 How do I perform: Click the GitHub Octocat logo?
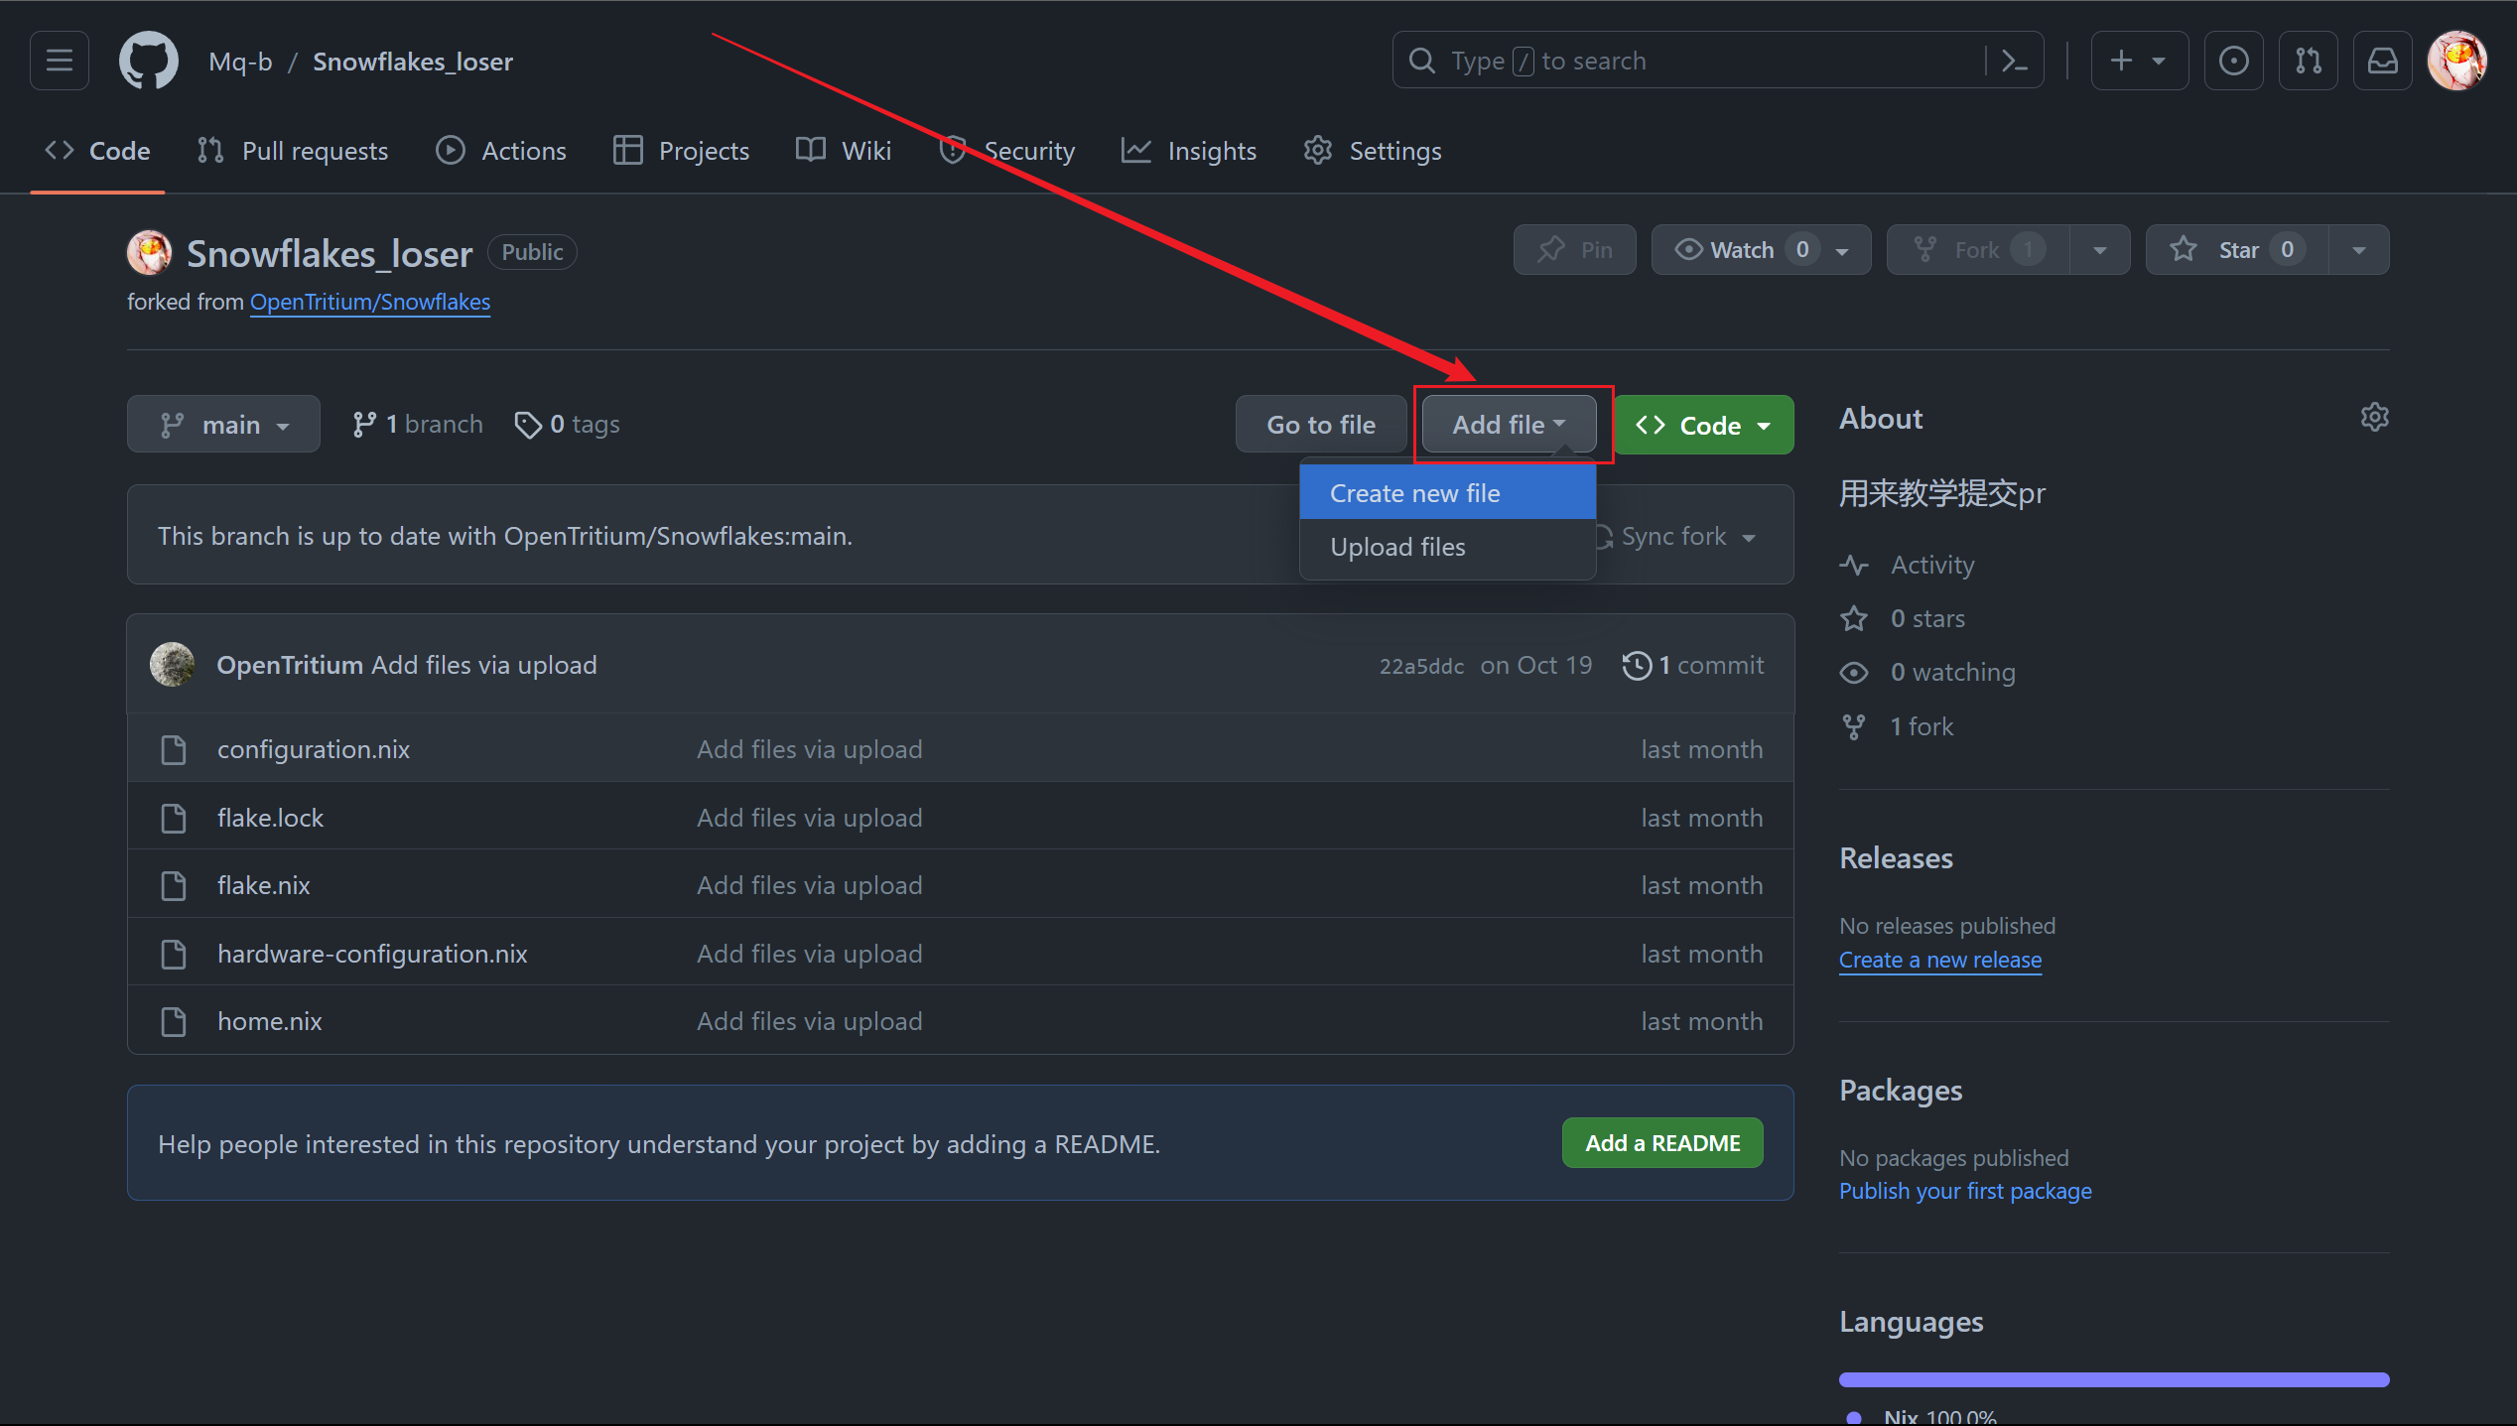(149, 61)
